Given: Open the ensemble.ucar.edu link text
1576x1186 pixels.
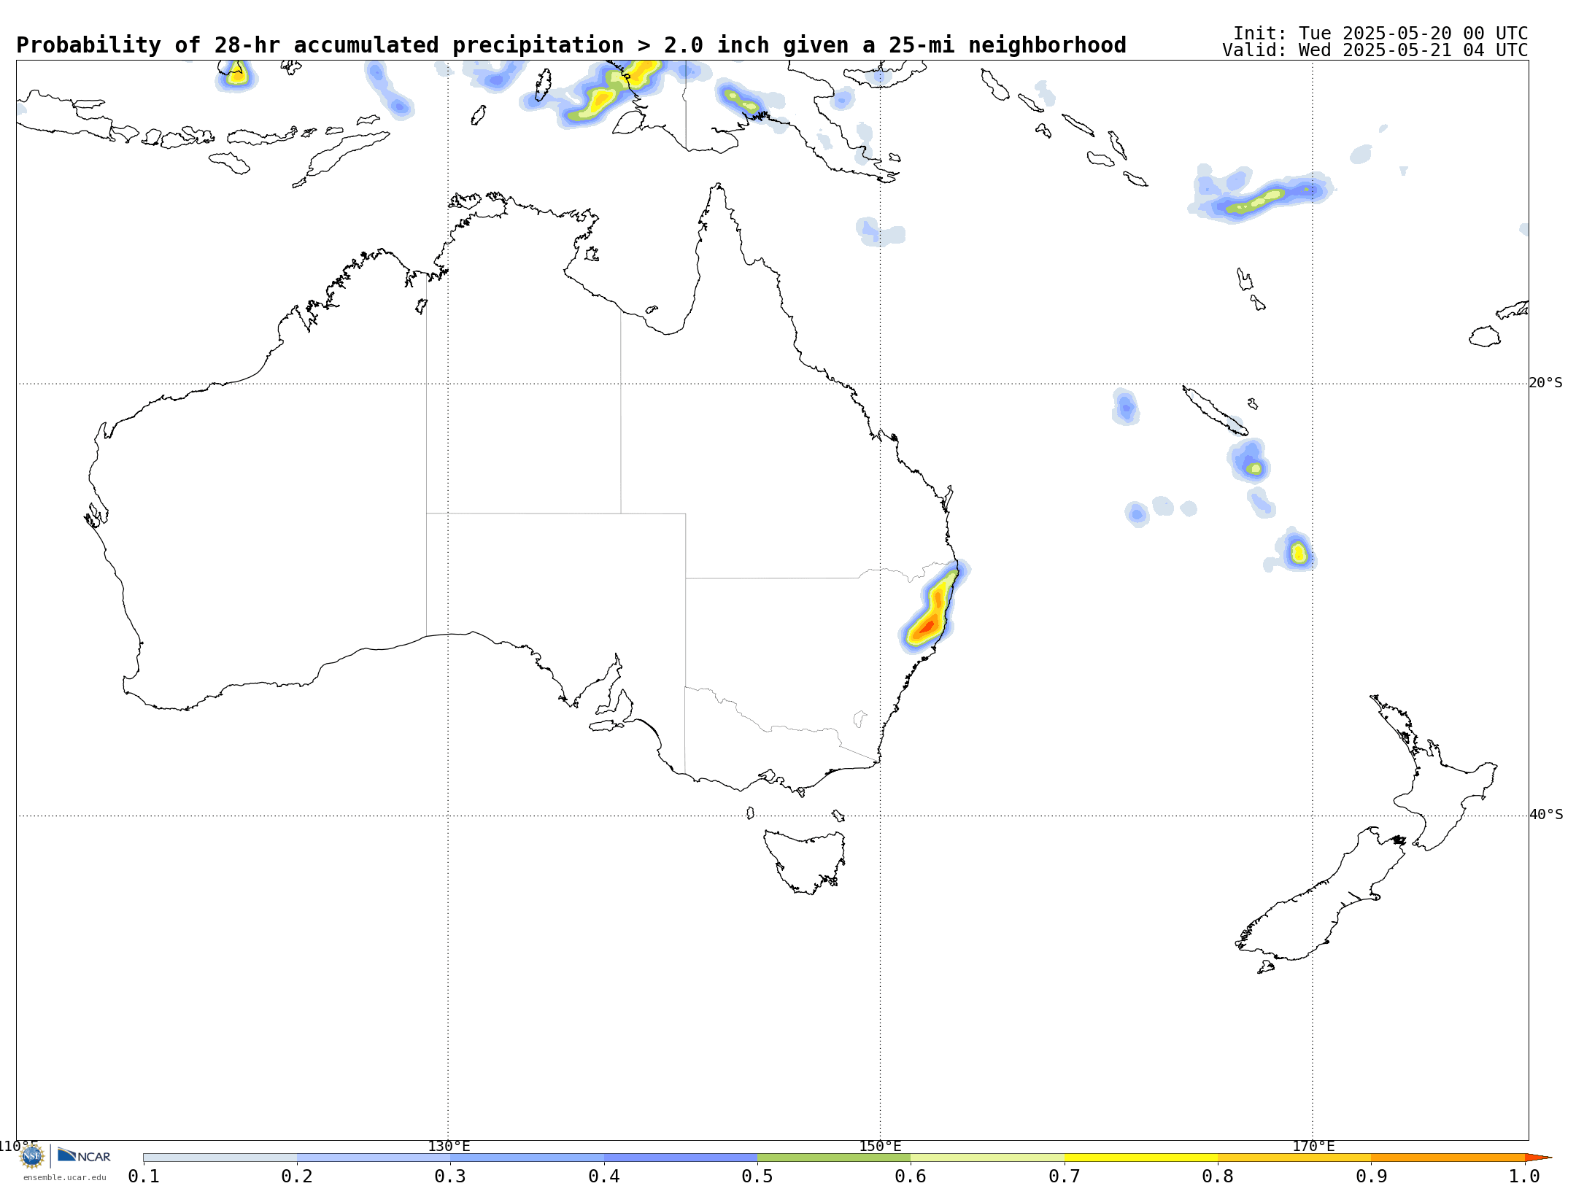Looking at the screenshot, I should tap(65, 1177).
